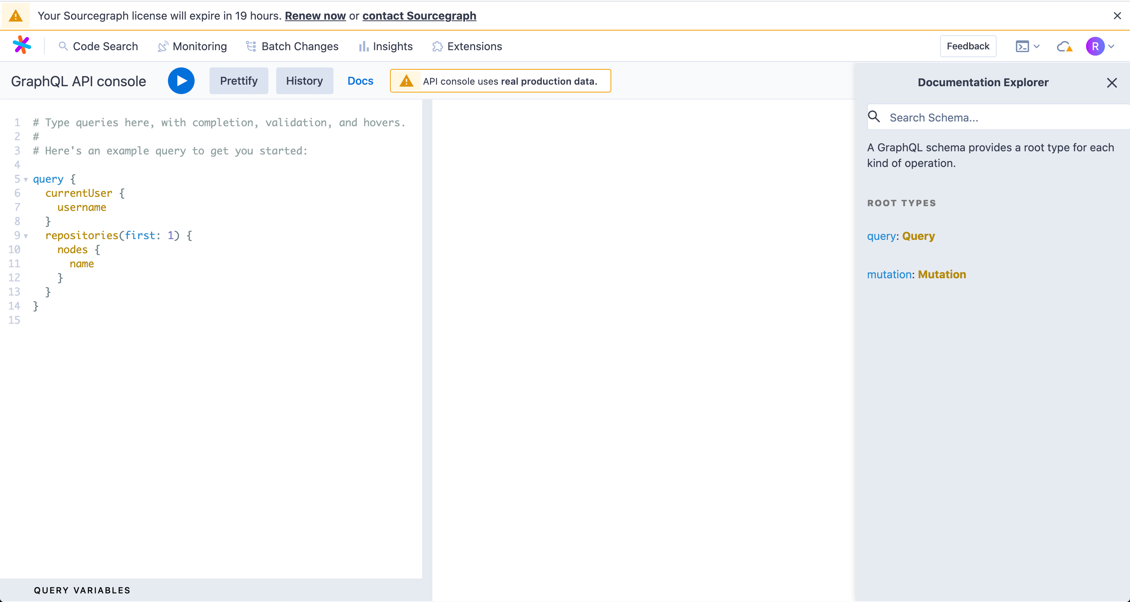Click the repositories field on line 9

pos(82,236)
